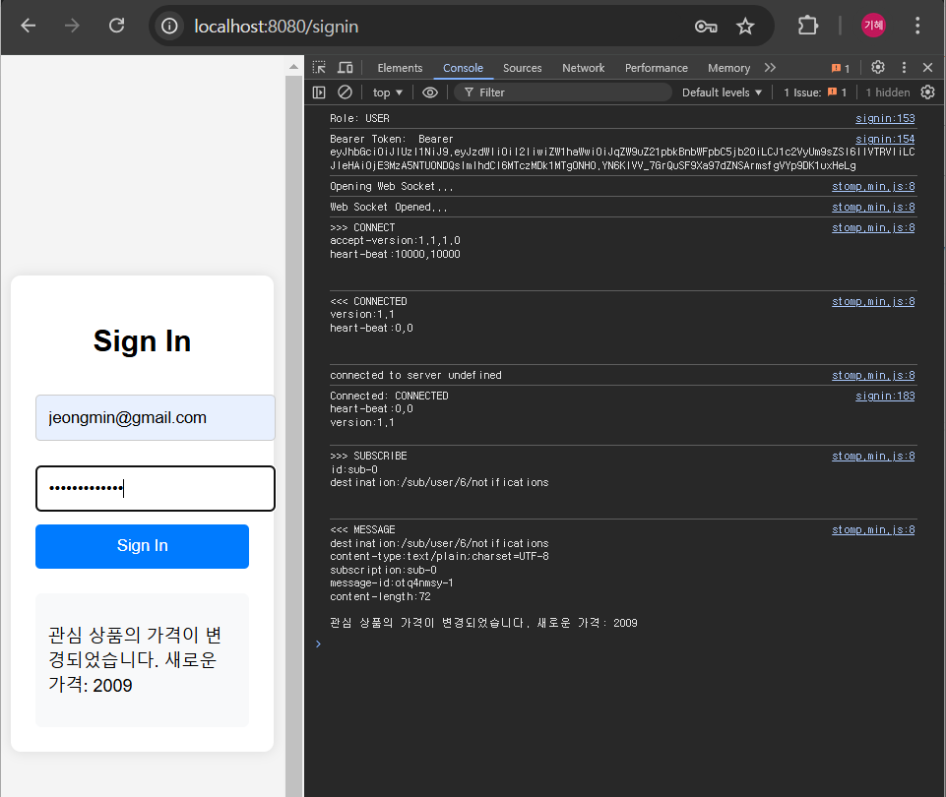
Task: Open stomp.min.js:8 link beside <<< MESSAGE
Action: coord(873,529)
